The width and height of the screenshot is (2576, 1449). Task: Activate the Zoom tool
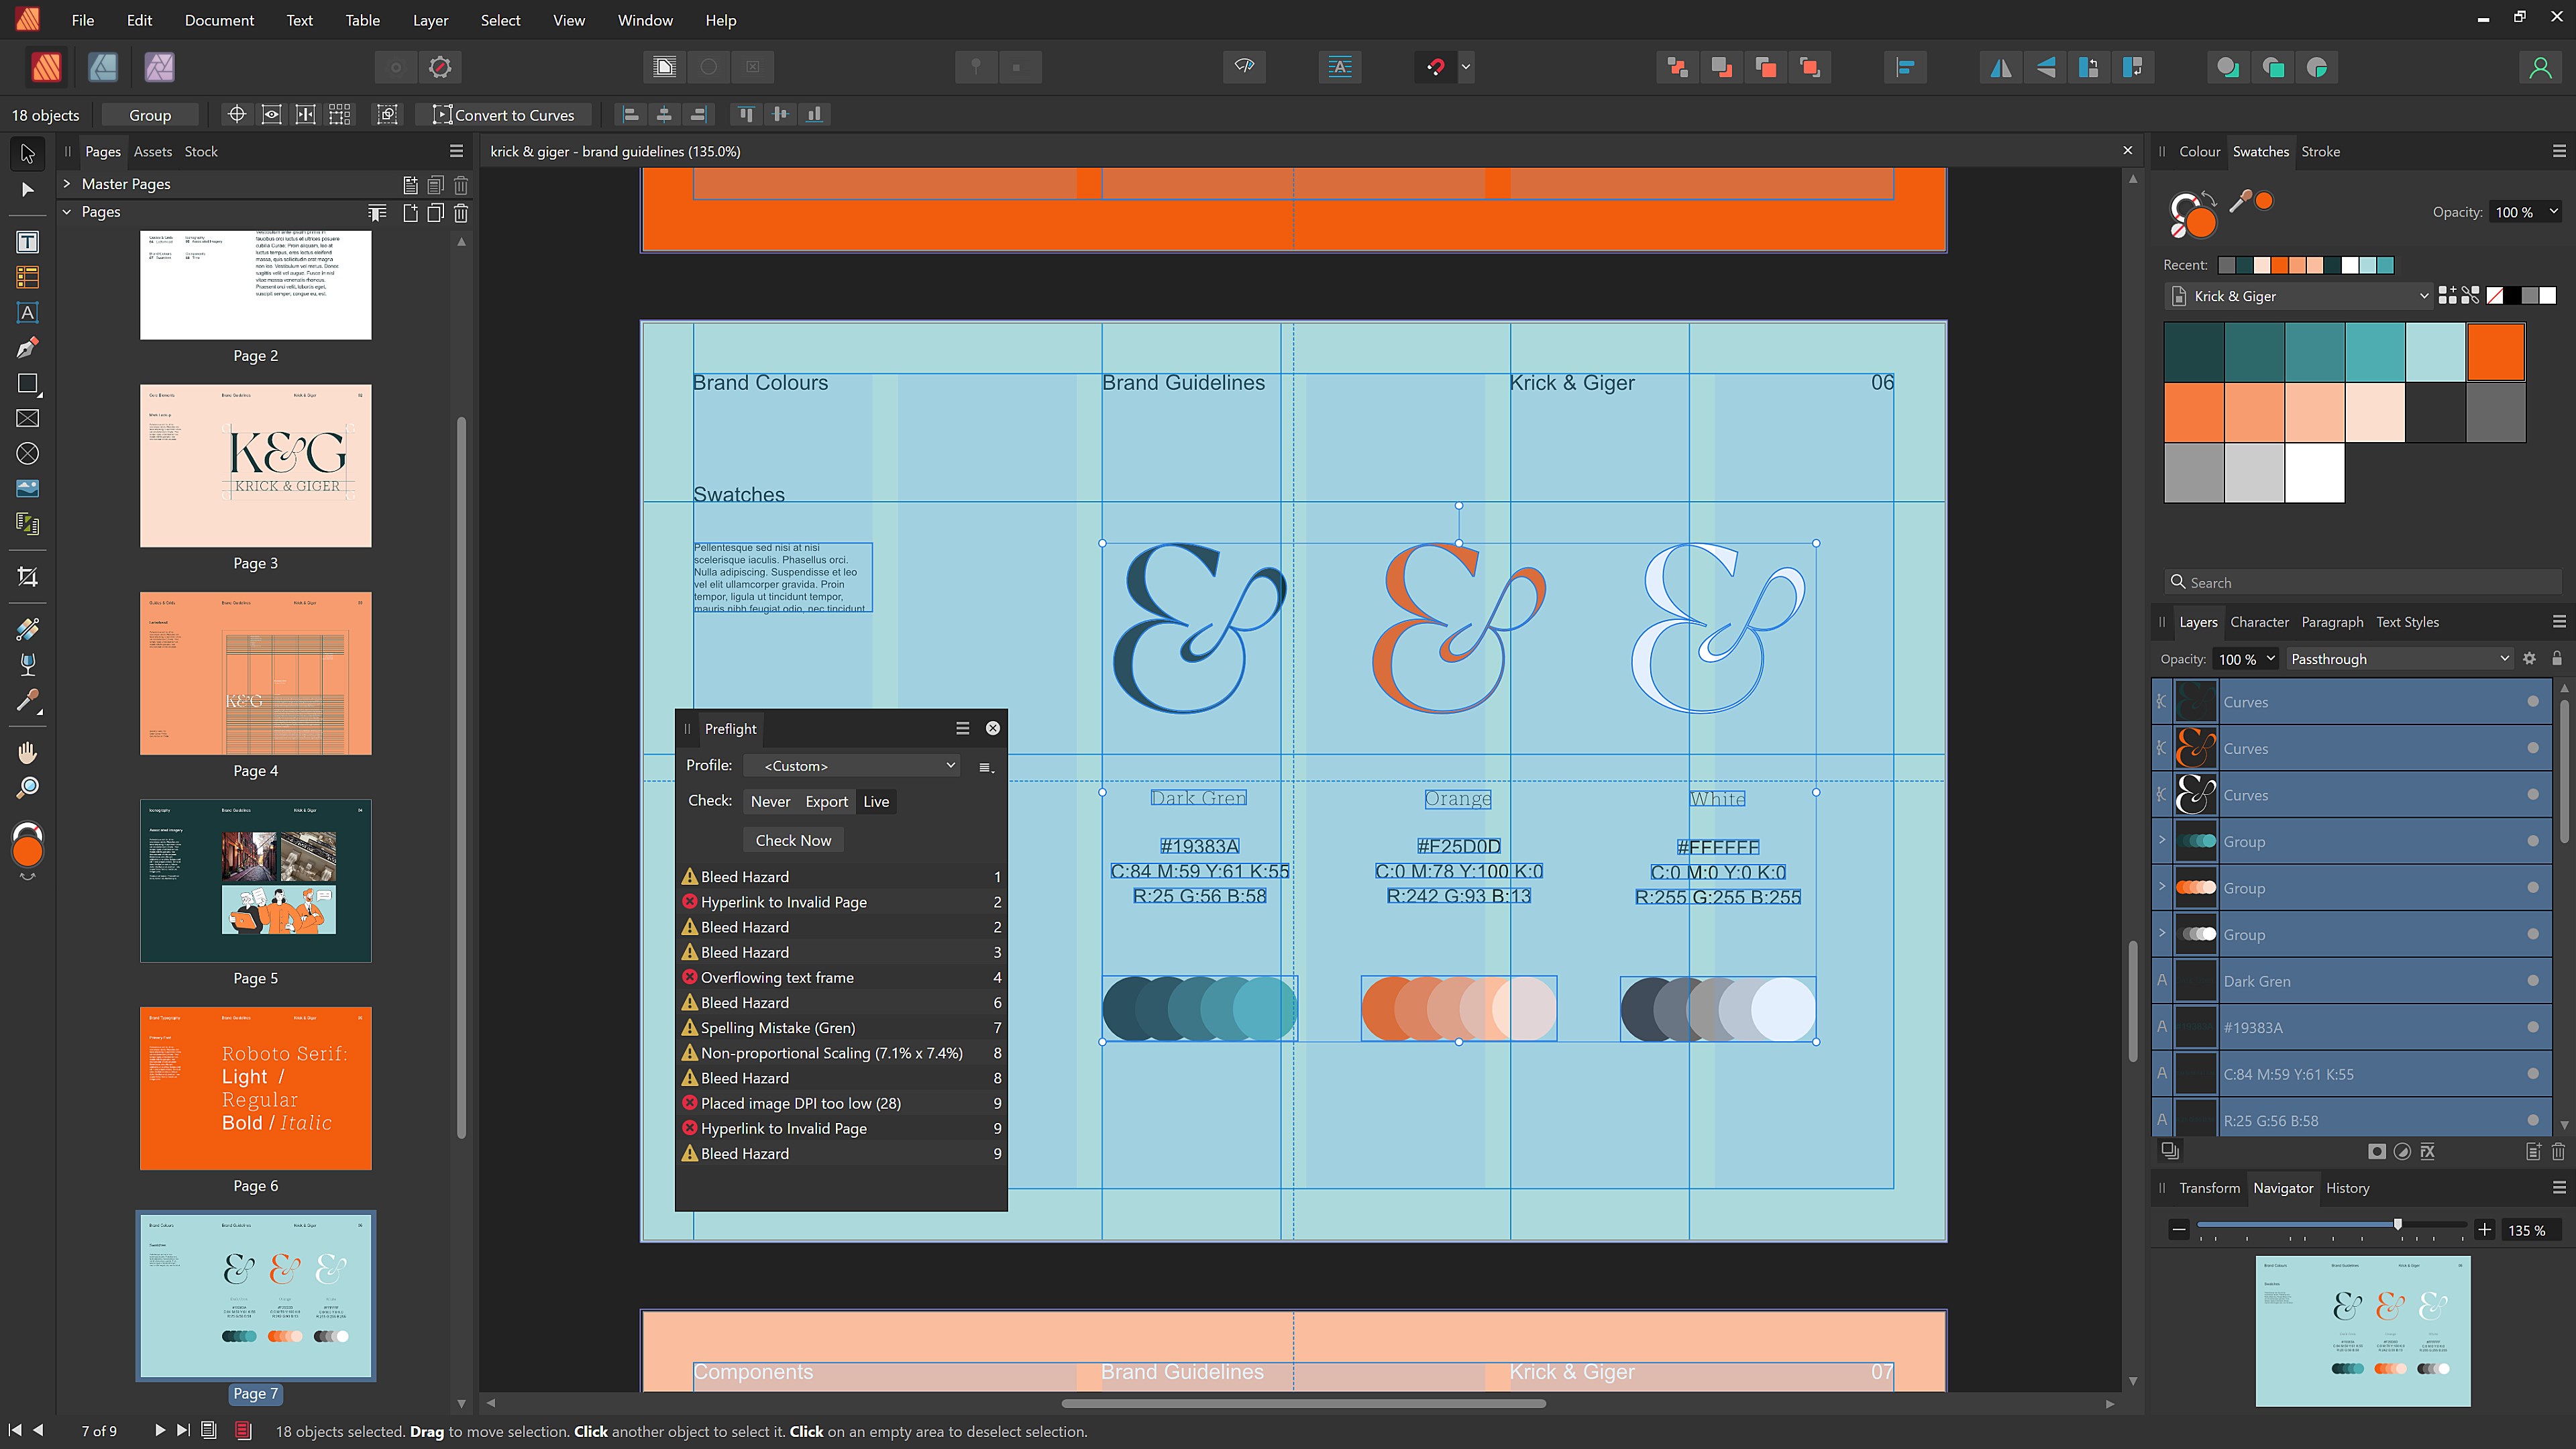27,788
